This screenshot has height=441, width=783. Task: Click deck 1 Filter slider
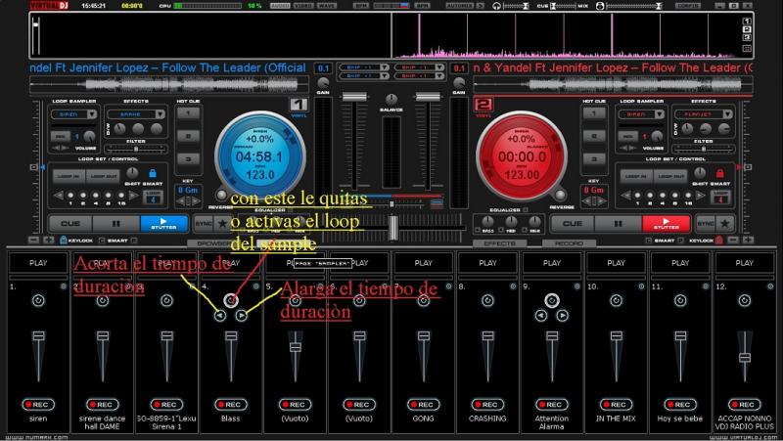pyautogui.click(x=136, y=149)
